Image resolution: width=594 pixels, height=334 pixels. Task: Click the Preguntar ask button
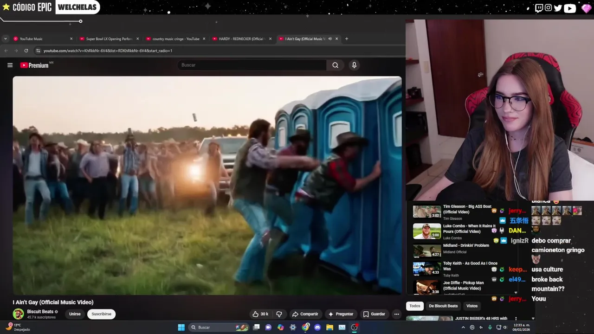click(x=341, y=314)
